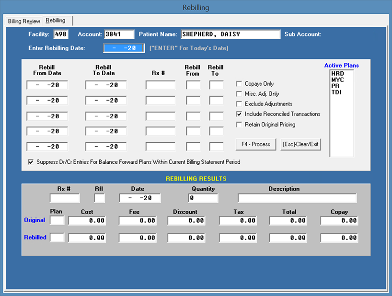Viewport: 392px width, 296px height.
Task: Focus the Facility number field
Action: click(61, 34)
